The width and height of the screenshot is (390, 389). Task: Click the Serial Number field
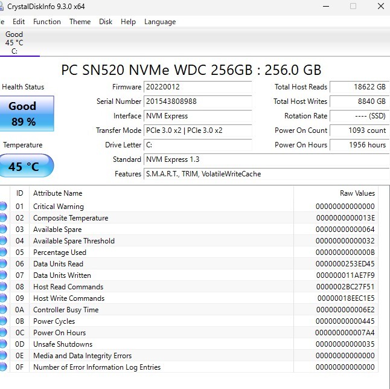pos(197,101)
